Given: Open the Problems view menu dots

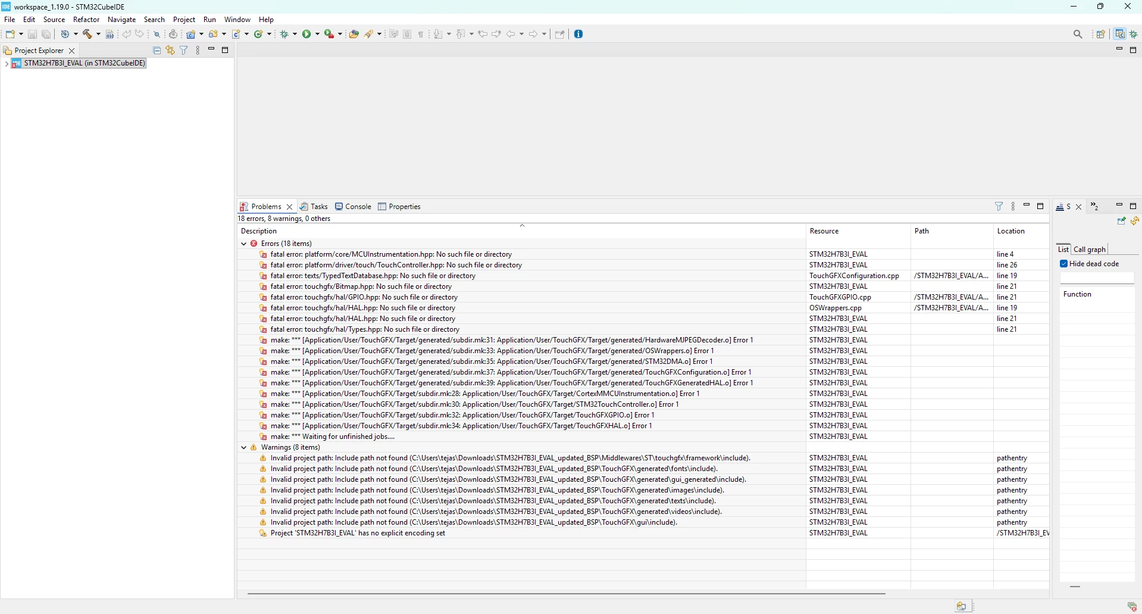Looking at the screenshot, I should (x=1013, y=207).
